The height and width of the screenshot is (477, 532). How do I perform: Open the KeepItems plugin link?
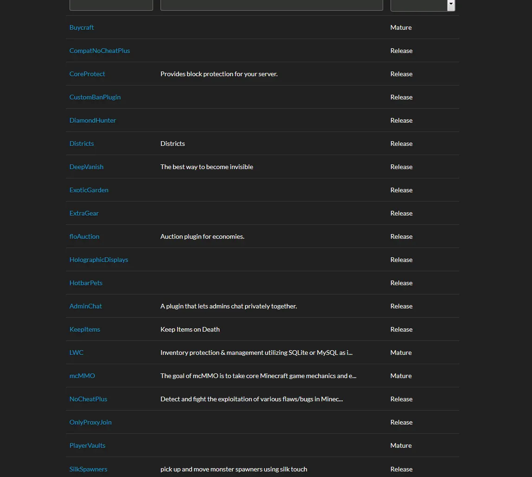coord(84,329)
